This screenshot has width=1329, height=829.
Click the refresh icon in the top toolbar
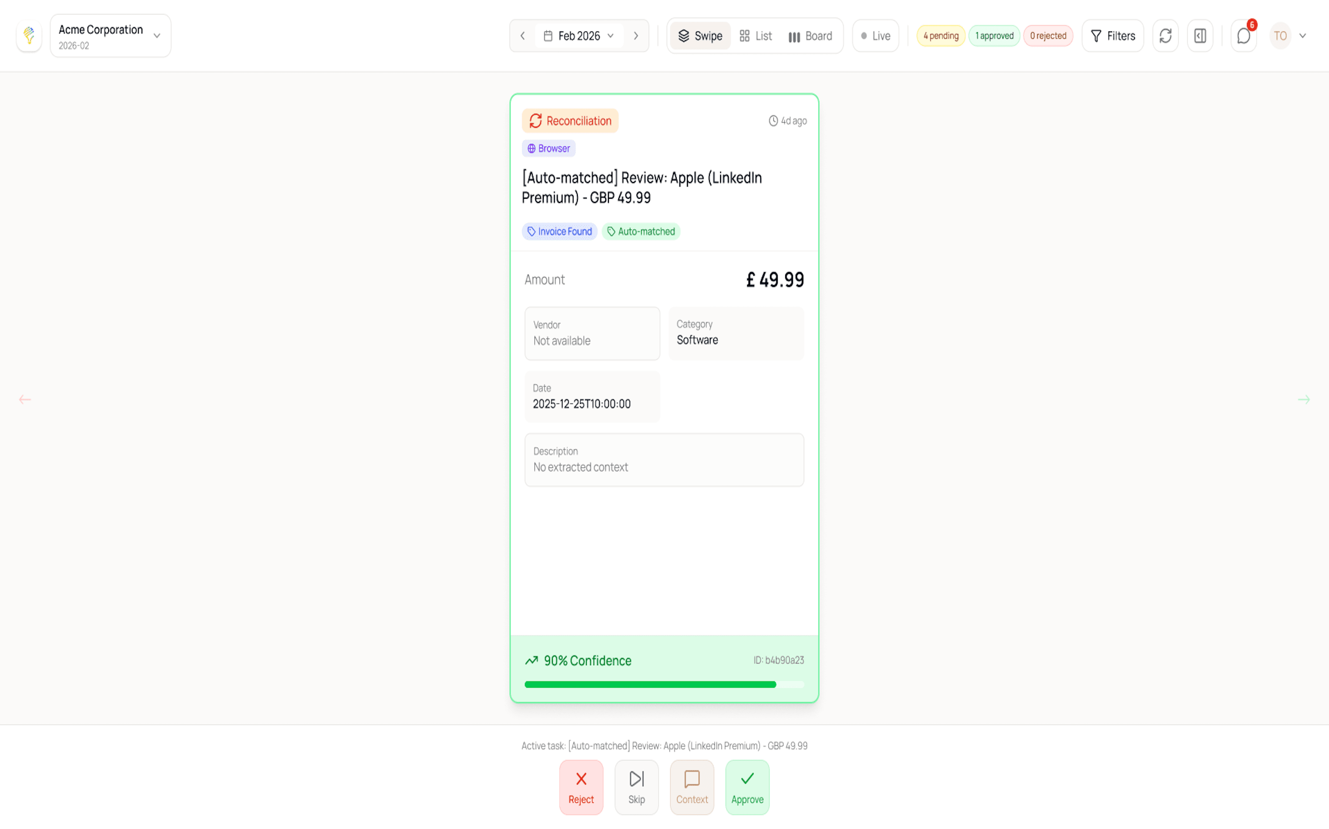[x=1165, y=36]
